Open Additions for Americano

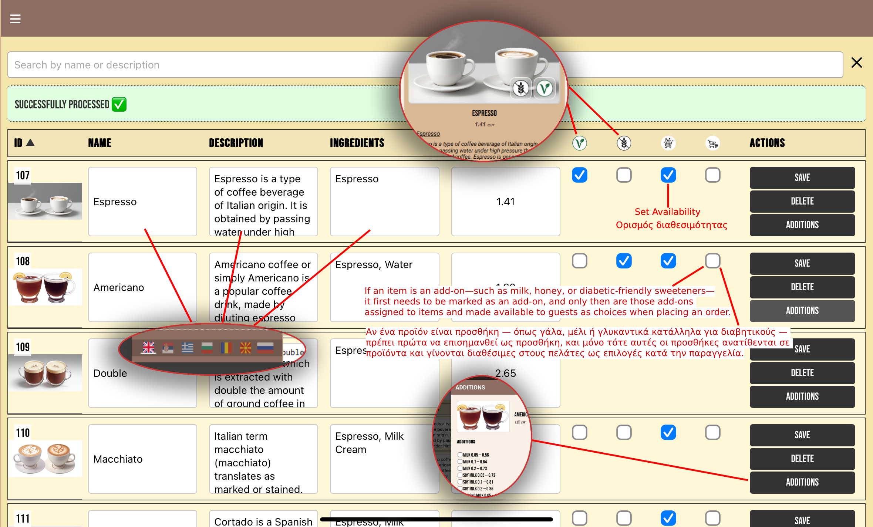(802, 311)
